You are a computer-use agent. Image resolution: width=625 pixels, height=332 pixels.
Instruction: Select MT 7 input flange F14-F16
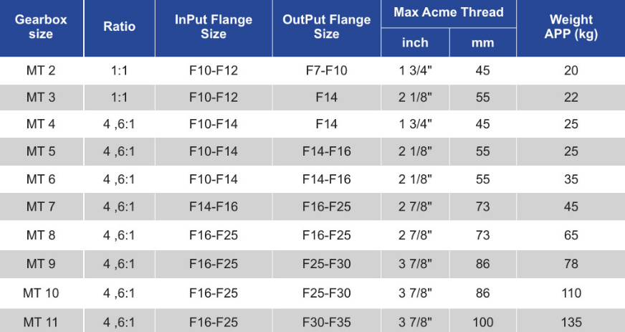214,207
